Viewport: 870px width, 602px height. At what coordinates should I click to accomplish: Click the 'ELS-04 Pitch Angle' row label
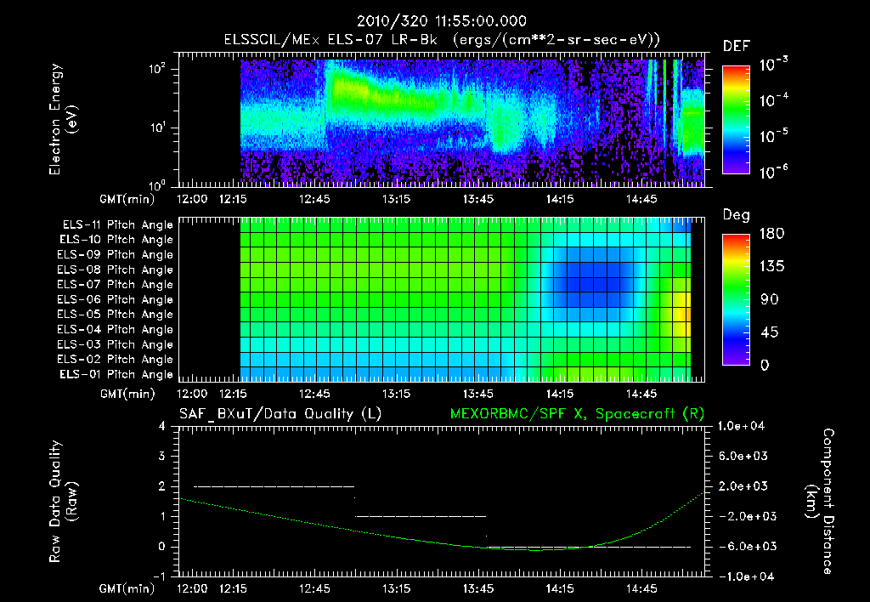pos(115,329)
